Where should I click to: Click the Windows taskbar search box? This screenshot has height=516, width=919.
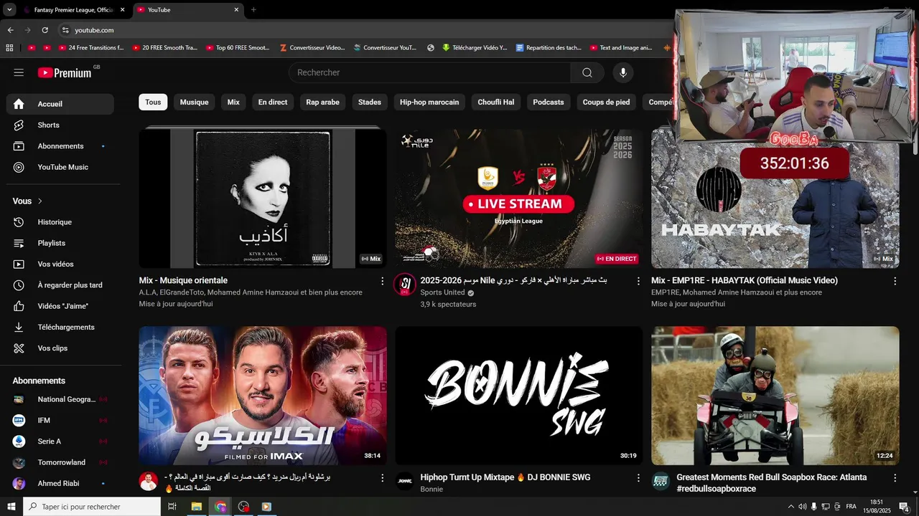[92, 507]
